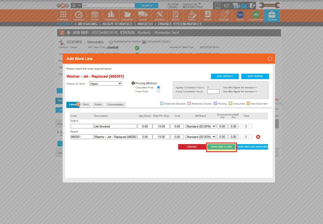The width and height of the screenshot is (323, 224).
Task: Click the EDIT DEFECT button
Action: (225, 76)
